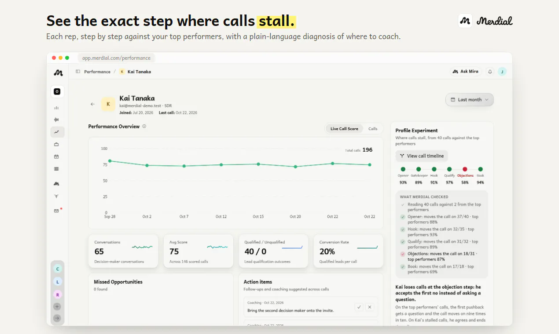The height and width of the screenshot is (334, 559).
Task: Click the Kai Tanaka breadcrumb
Action: point(135,72)
